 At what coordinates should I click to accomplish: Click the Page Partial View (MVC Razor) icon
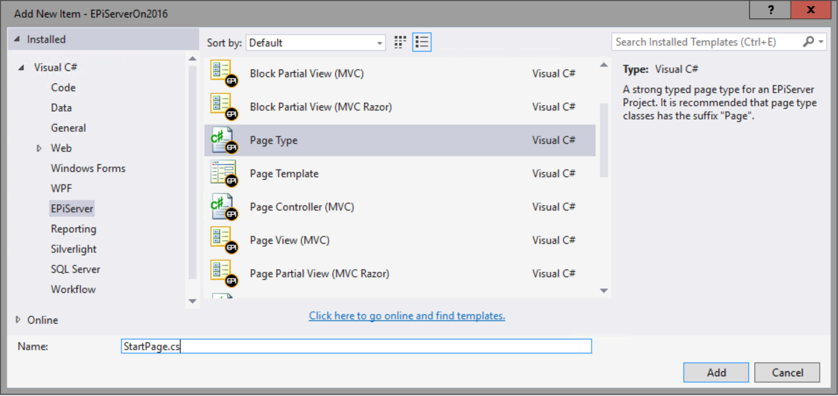[223, 274]
